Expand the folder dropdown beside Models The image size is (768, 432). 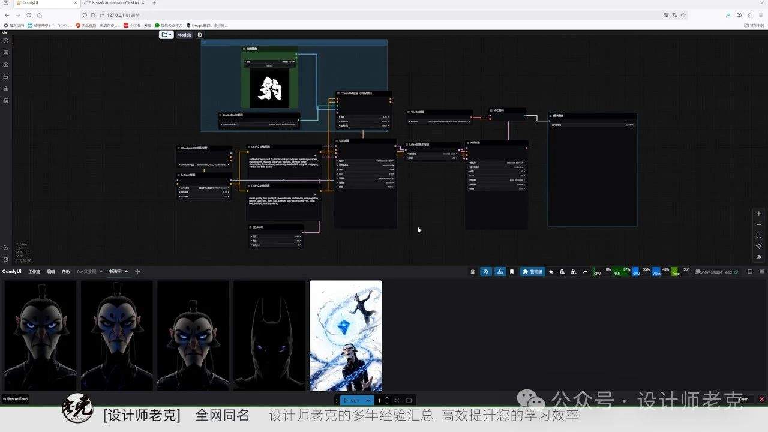166,35
